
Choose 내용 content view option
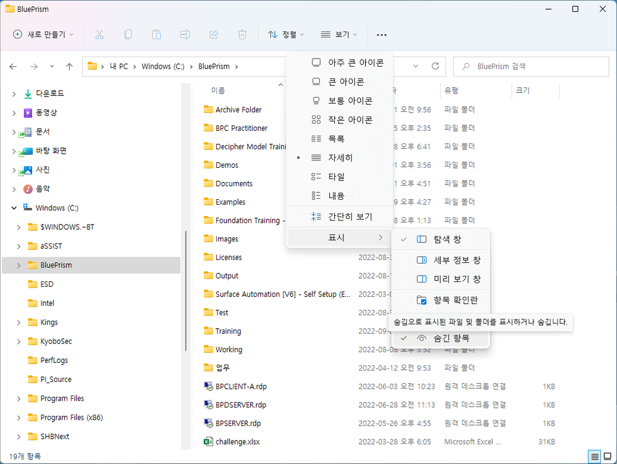(x=339, y=196)
